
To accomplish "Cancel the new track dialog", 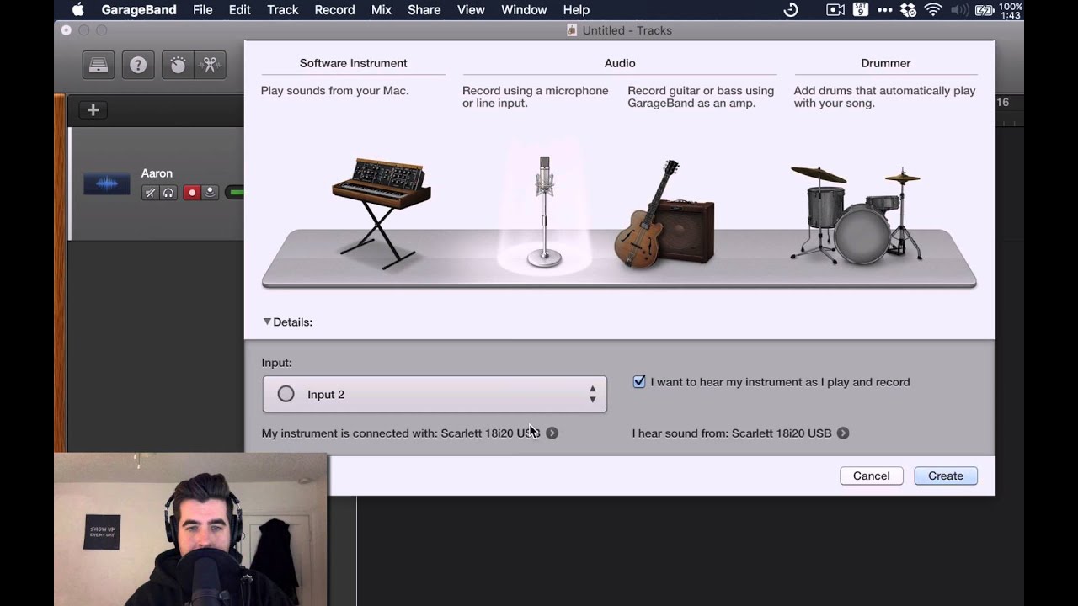I will [871, 476].
